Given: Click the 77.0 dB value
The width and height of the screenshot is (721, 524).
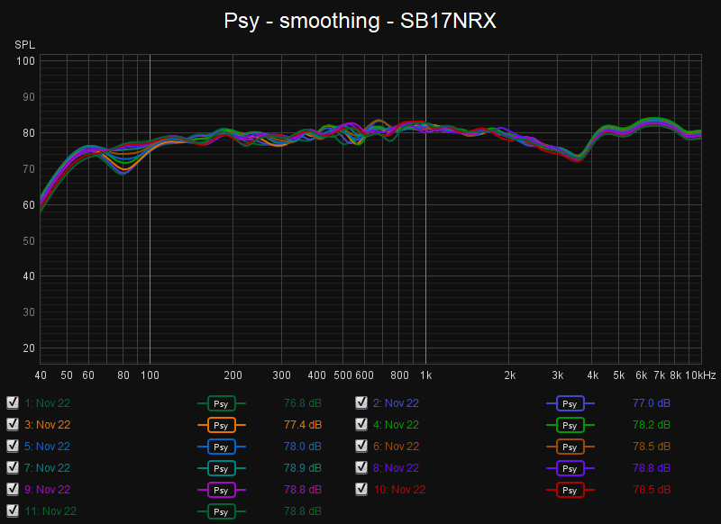Looking at the screenshot, I should (651, 403).
